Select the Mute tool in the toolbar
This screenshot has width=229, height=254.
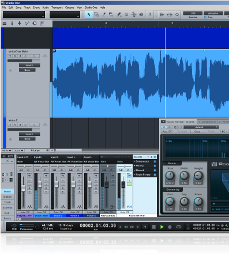pos(126,14)
